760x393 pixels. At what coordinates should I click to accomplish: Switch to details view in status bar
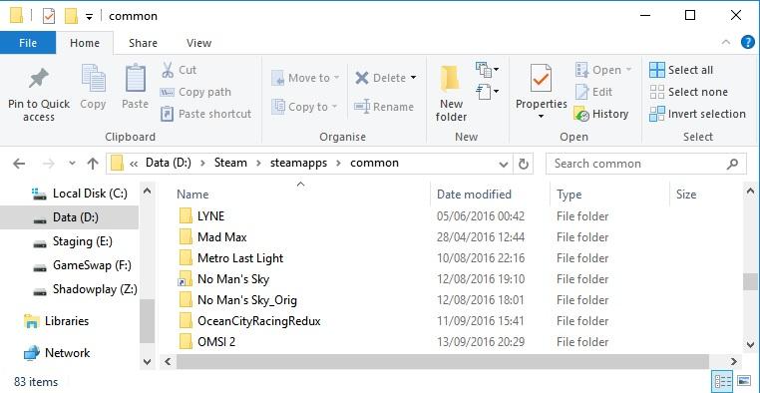722,381
